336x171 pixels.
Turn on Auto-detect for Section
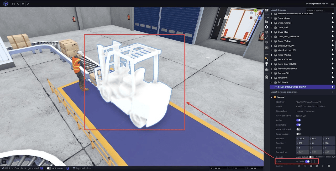point(311,157)
